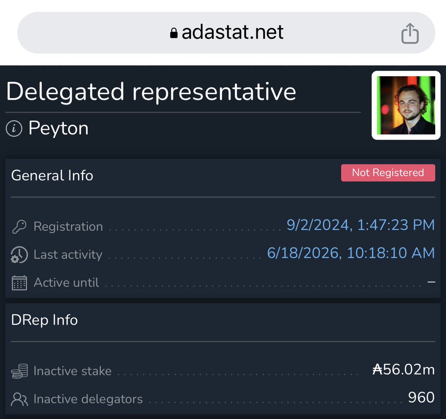Open Peyton's profile picture thumbnail
Screen dimensions: 446x419
[406, 105]
